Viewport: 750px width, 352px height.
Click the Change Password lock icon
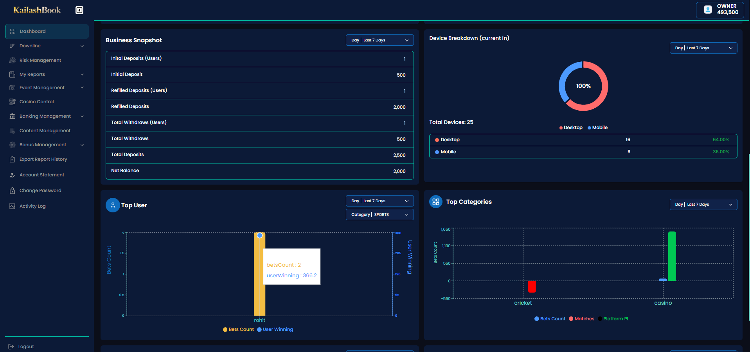(12, 190)
